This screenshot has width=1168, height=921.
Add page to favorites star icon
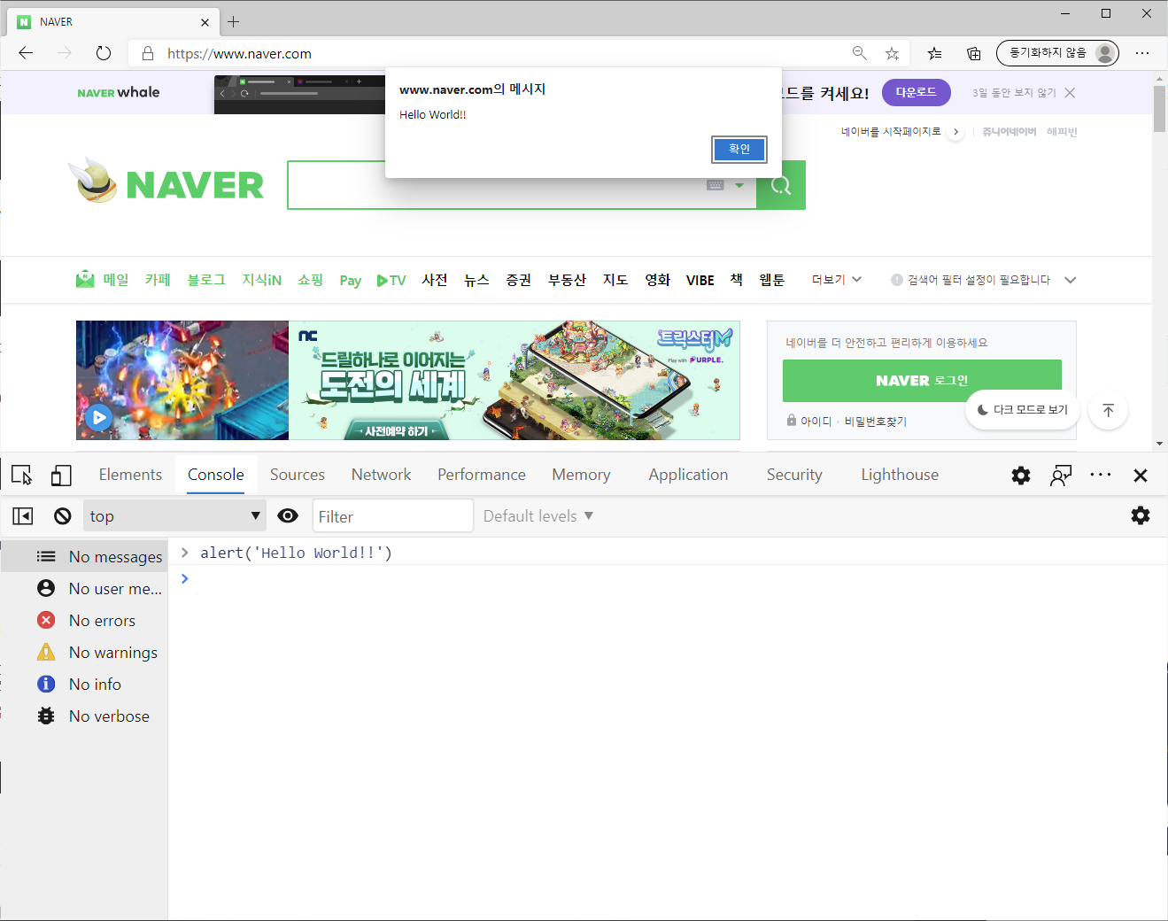pyautogui.click(x=892, y=53)
